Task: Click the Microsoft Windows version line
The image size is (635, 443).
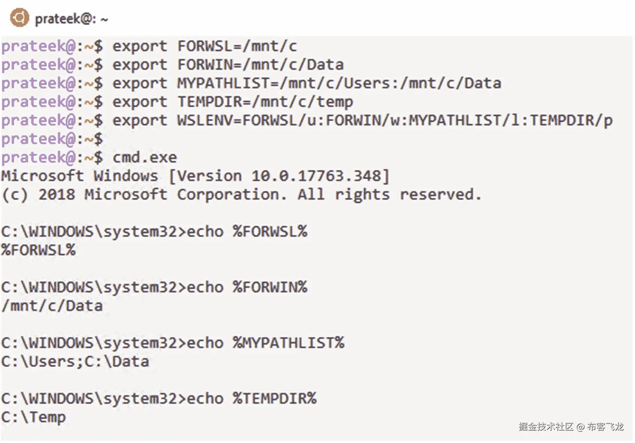Action: (x=195, y=176)
